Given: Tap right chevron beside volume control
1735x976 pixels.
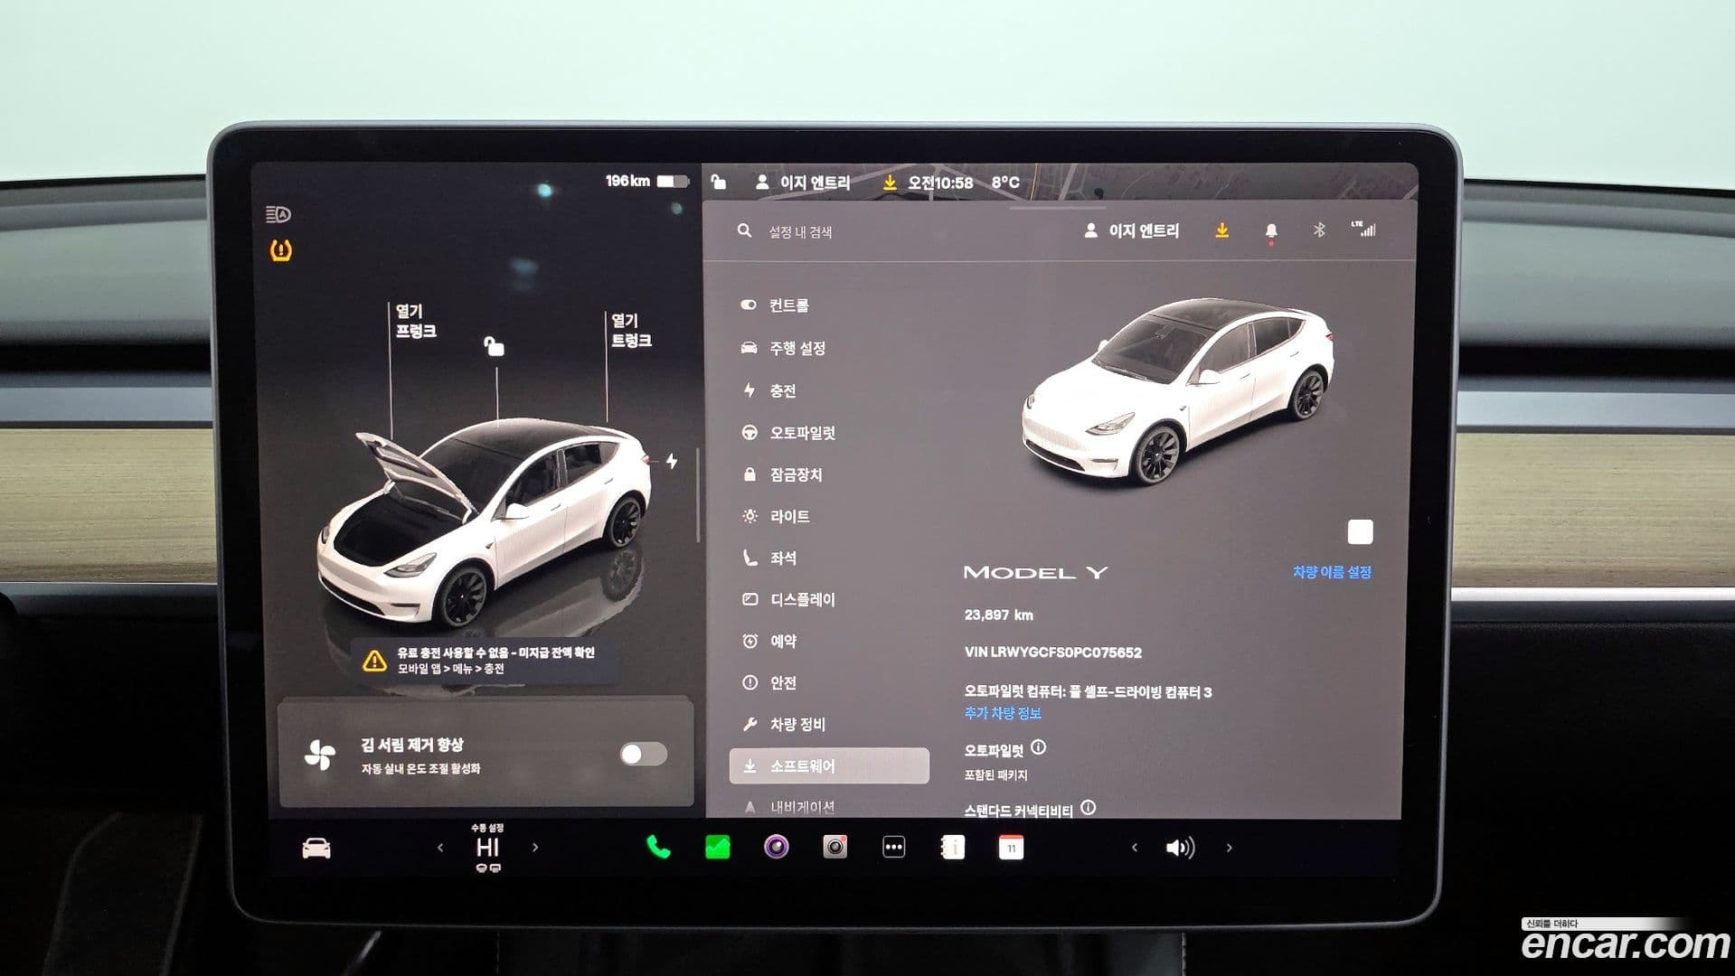Looking at the screenshot, I should coord(1230,847).
